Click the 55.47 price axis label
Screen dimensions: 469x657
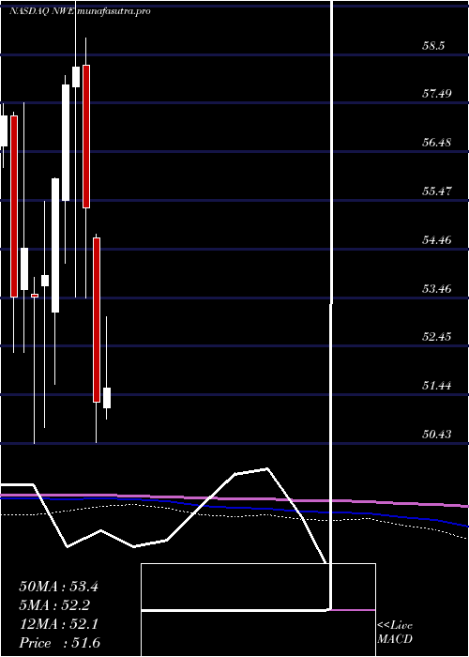[437, 191]
